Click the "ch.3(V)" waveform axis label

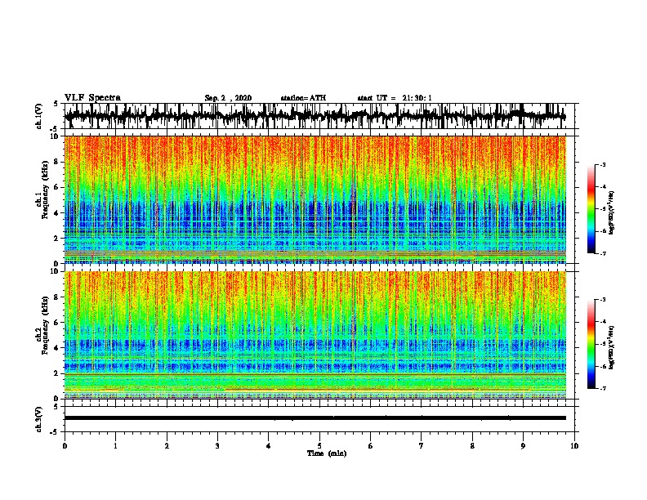[x=39, y=420]
